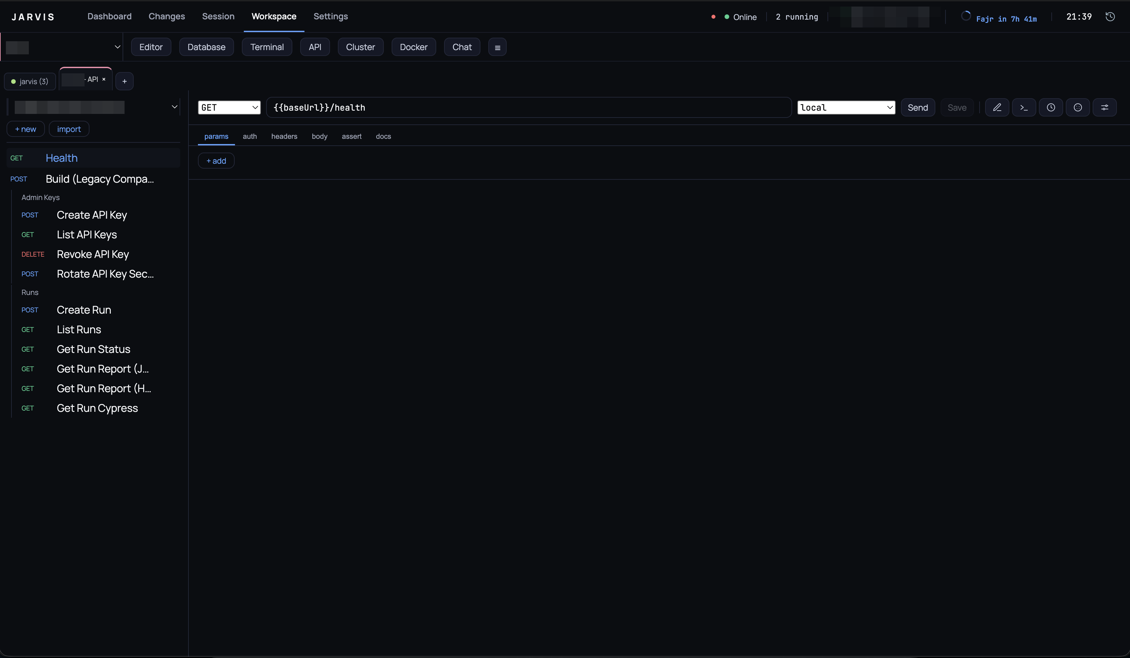Image resolution: width=1130 pixels, height=658 pixels.
Task: Open the Docker panel
Action: [414, 47]
